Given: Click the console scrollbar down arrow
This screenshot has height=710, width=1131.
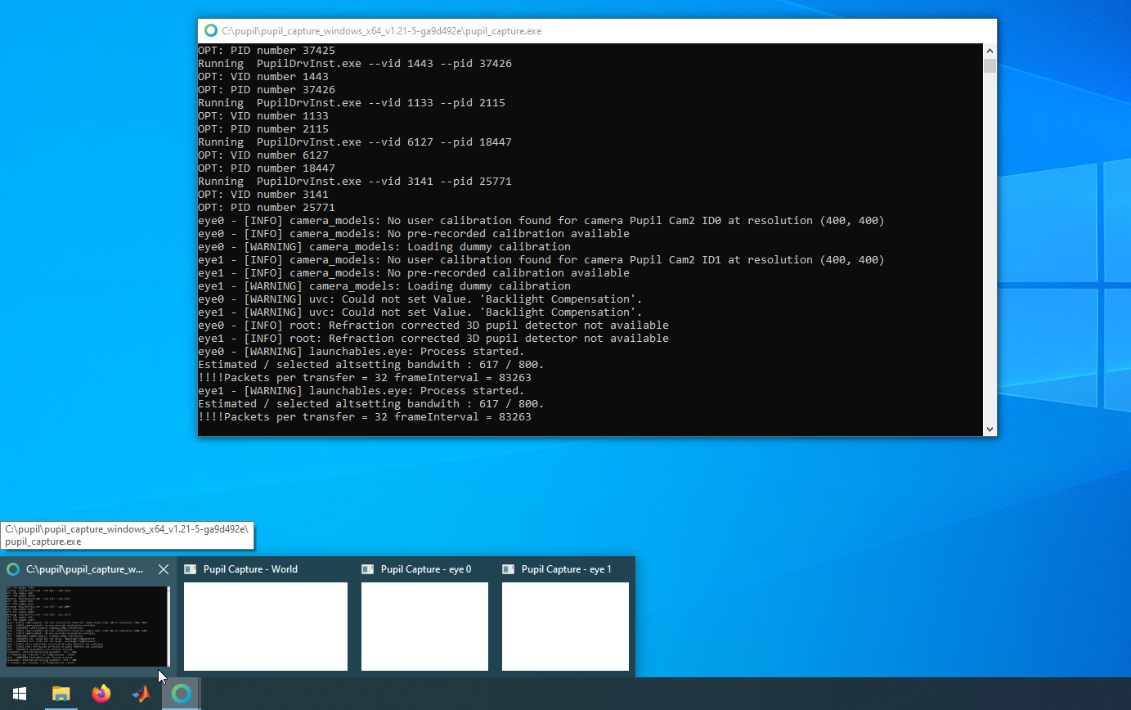Looking at the screenshot, I should 990,429.
